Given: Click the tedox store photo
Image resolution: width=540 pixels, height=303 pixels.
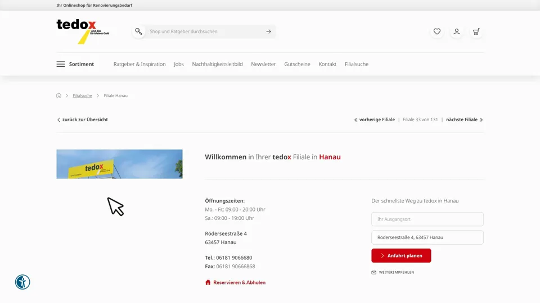Looking at the screenshot, I should [x=119, y=164].
